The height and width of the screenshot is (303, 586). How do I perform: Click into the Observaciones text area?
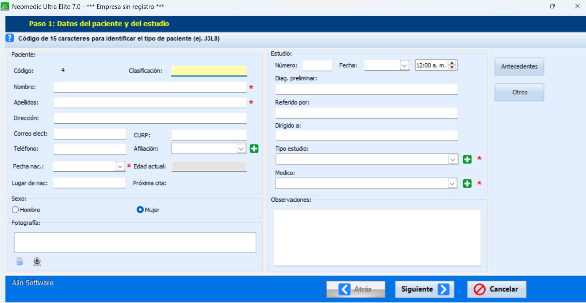pyautogui.click(x=377, y=237)
